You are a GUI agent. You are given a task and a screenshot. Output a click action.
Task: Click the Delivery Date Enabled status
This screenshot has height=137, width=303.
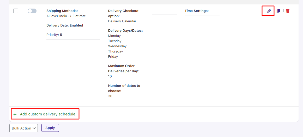click(x=65, y=25)
